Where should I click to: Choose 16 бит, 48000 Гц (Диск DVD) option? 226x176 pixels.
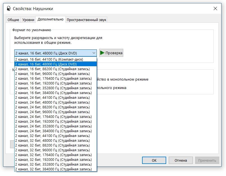click(56, 64)
